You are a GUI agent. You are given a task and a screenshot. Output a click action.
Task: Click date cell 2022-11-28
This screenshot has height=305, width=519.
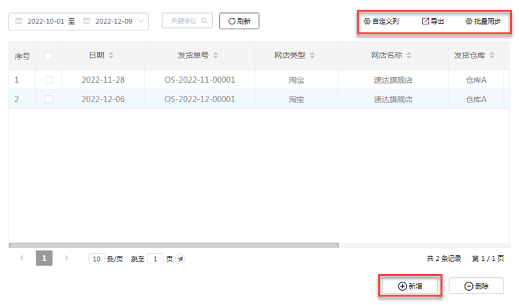tap(103, 80)
